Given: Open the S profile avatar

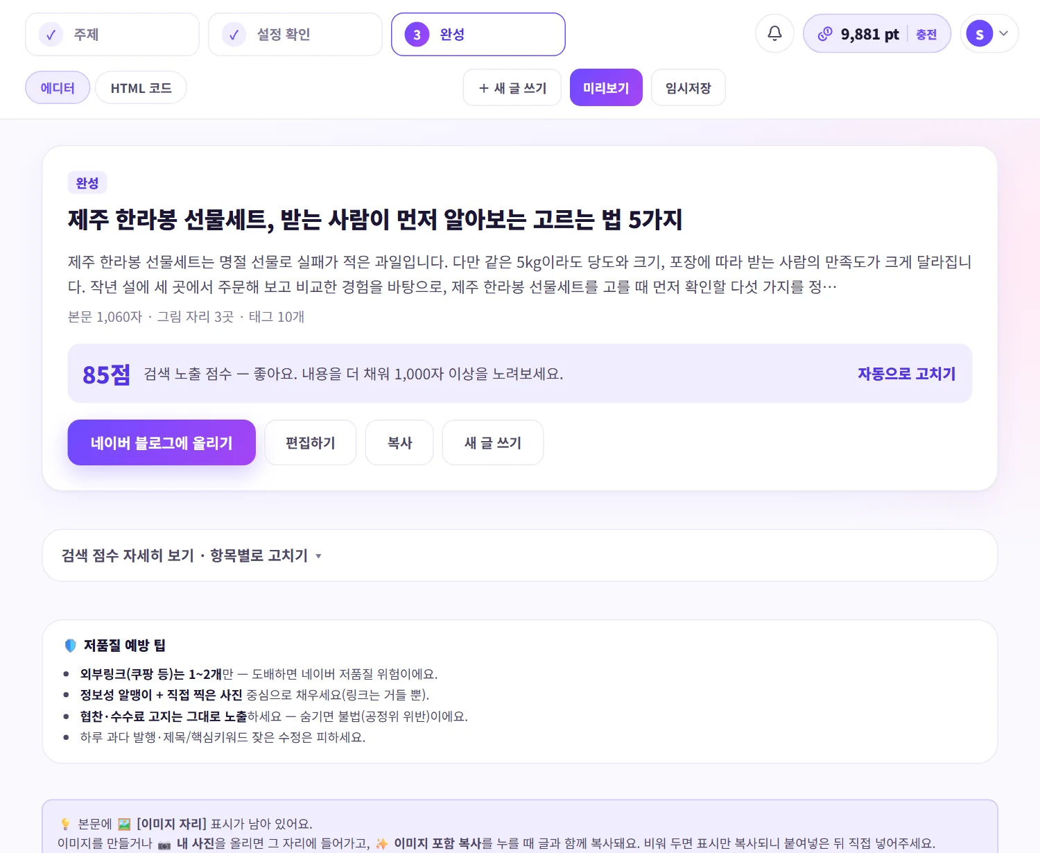Looking at the screenshot, I should coord(979,34).
